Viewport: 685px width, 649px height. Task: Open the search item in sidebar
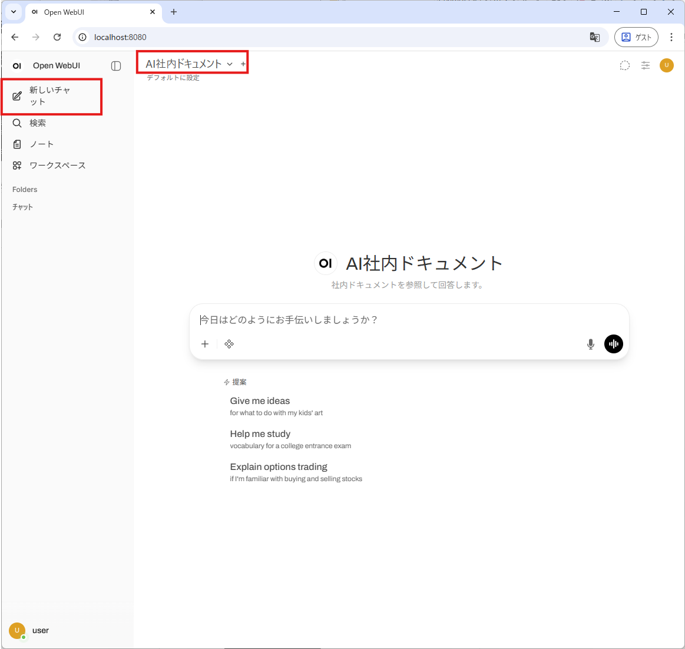(x=38, y=123)
